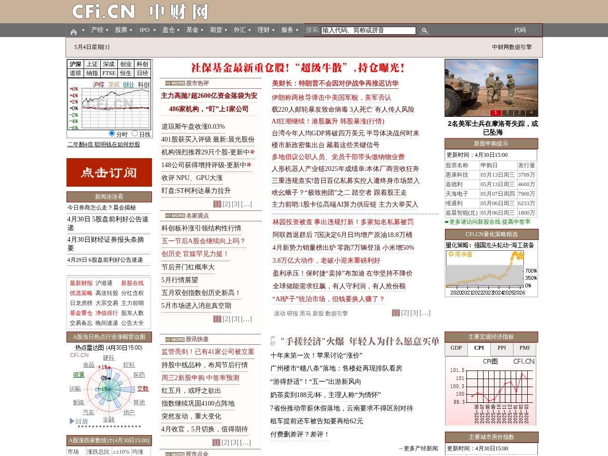
Task: Click the home icon in the navigation bar
Action: click(x=74, y=31)
